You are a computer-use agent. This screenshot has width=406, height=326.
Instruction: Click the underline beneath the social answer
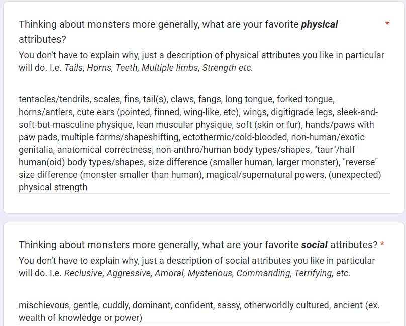tap(201, 324)
